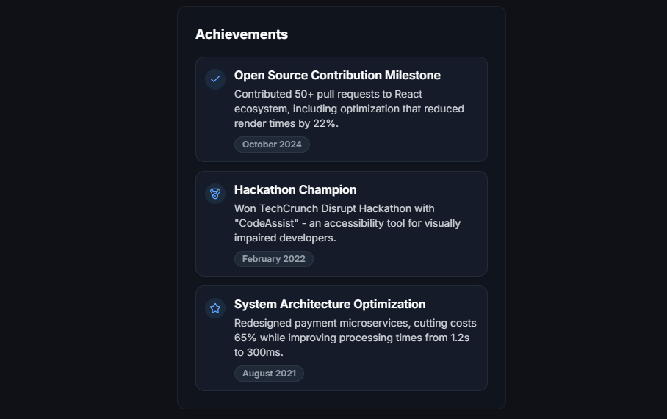Screen dimensions: 667x419
Task: Open the System Architecture Optimization title
Action: point(330,305)
